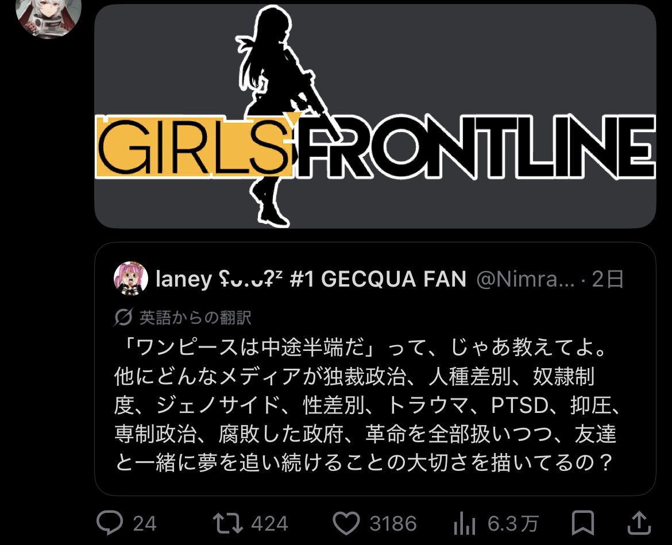
Task: Click the 24 replies count
Action: 144,524
